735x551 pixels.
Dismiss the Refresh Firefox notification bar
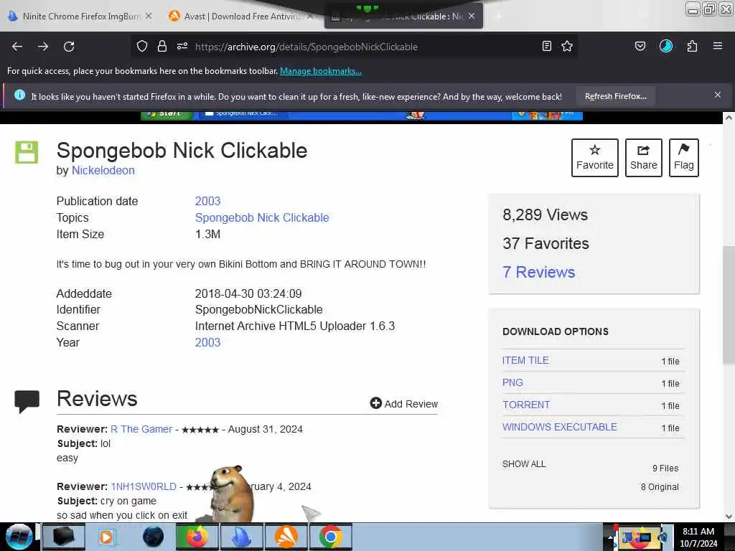pos(718,95)
